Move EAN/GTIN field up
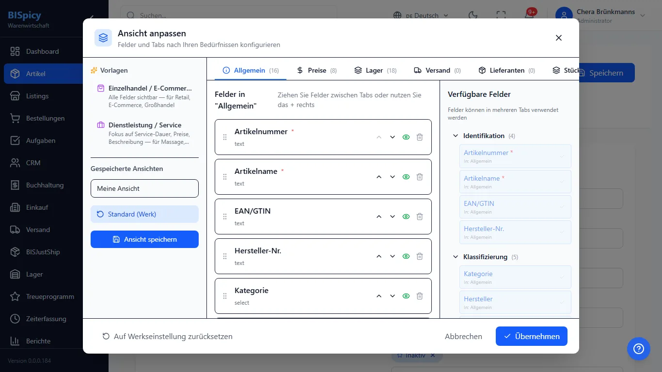 click(379, 217)
